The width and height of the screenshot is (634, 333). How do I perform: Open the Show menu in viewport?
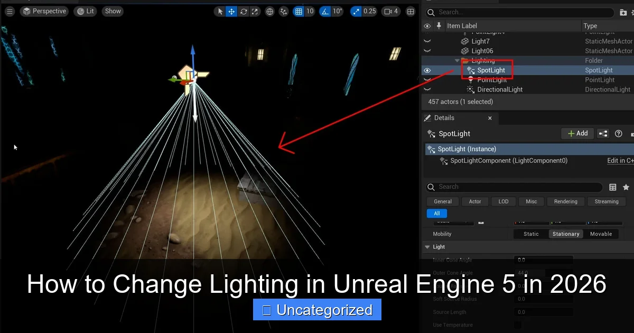click(112, 11)
